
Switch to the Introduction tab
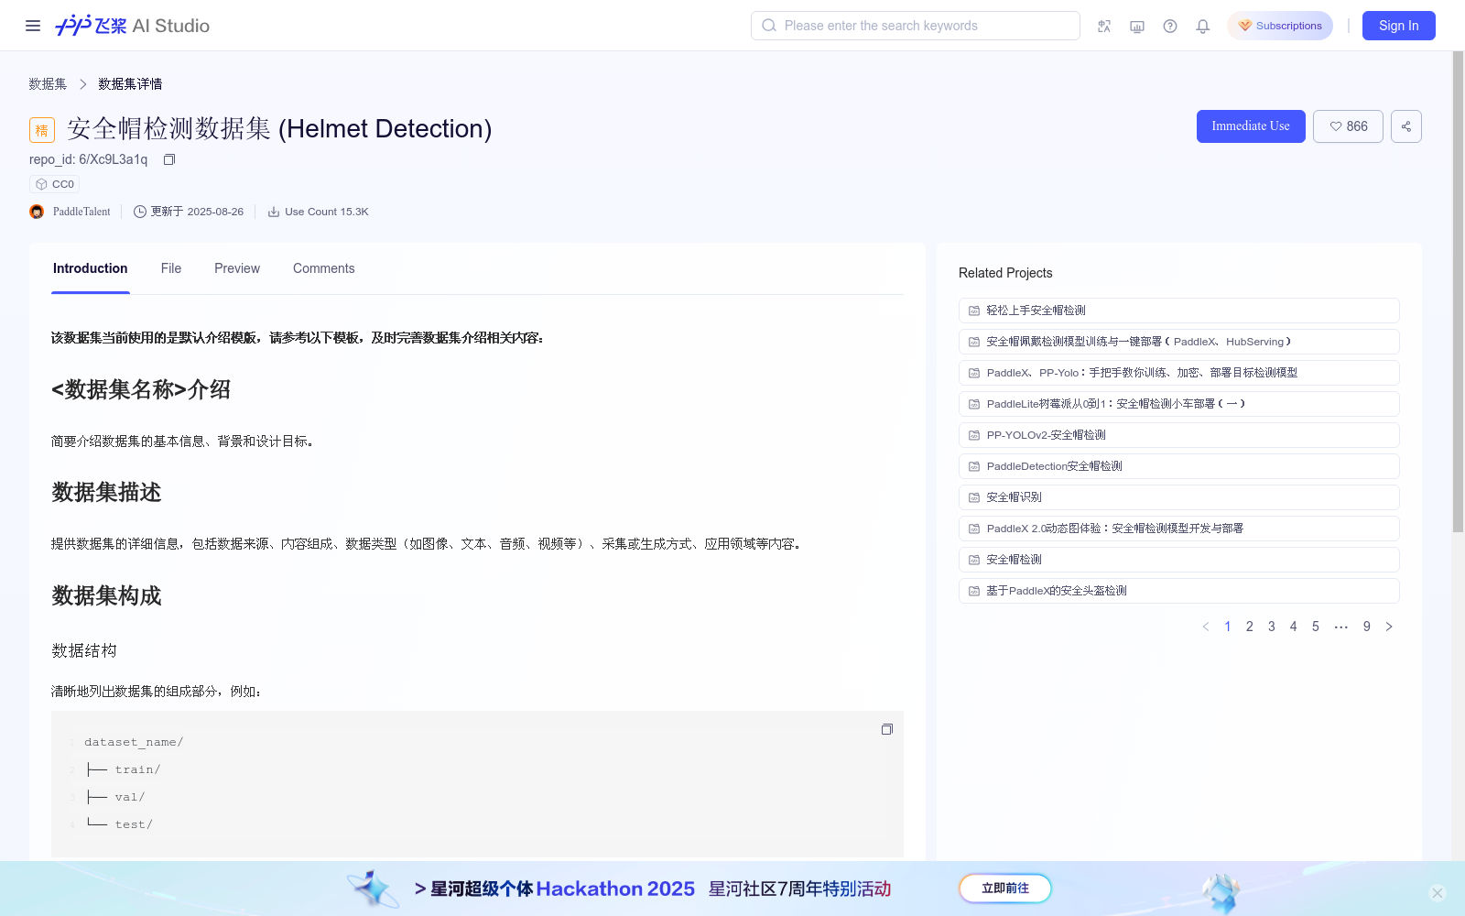click(91, 268)
